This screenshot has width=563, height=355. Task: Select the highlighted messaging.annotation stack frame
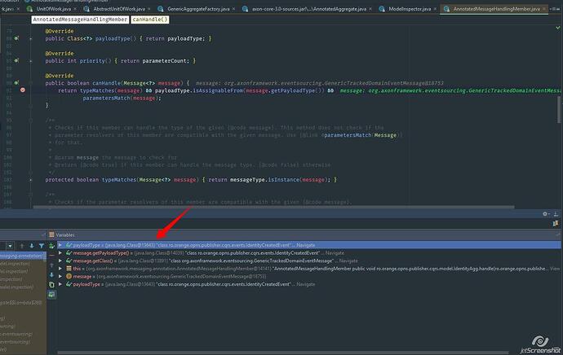(x=22, y=256)
